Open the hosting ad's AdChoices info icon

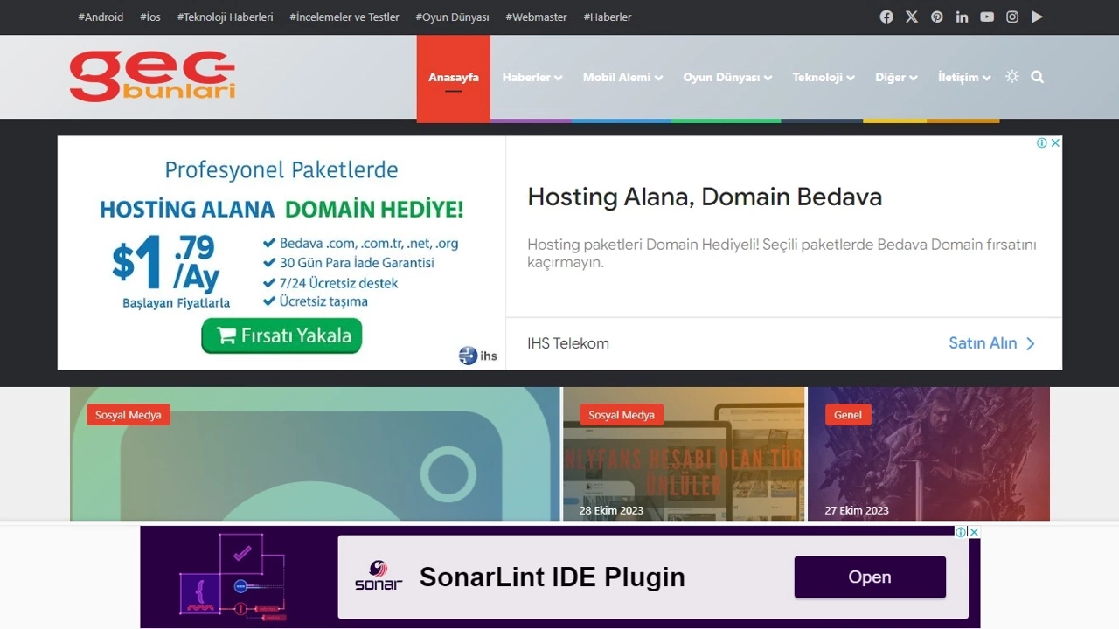click(x=1042, y=143)
